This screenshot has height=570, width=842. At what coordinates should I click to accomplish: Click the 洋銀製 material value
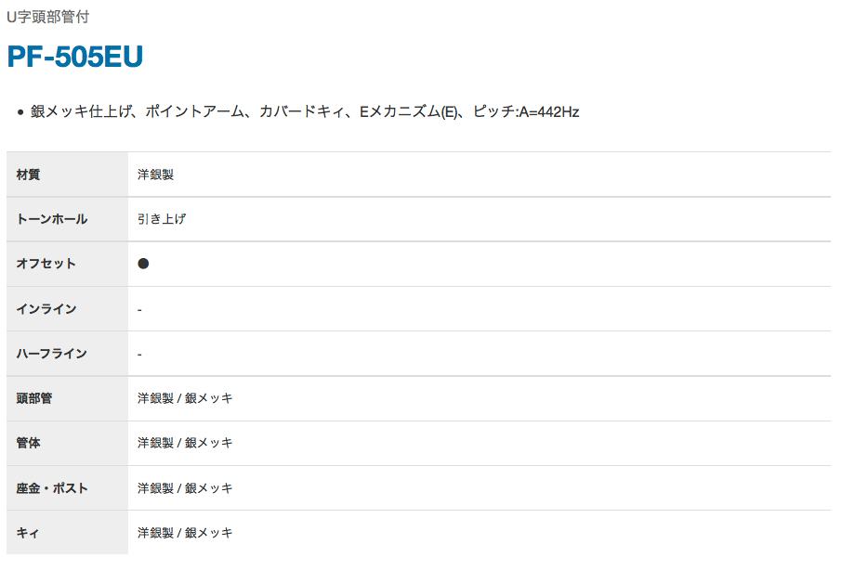[155, 175]
